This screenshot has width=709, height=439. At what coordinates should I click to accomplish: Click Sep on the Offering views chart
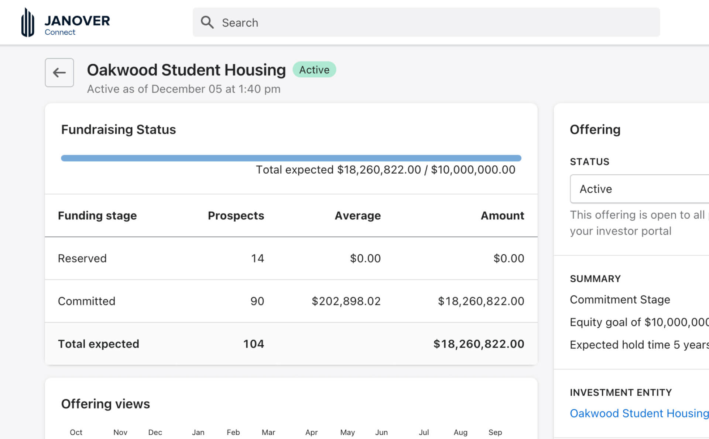coord(495,432)
